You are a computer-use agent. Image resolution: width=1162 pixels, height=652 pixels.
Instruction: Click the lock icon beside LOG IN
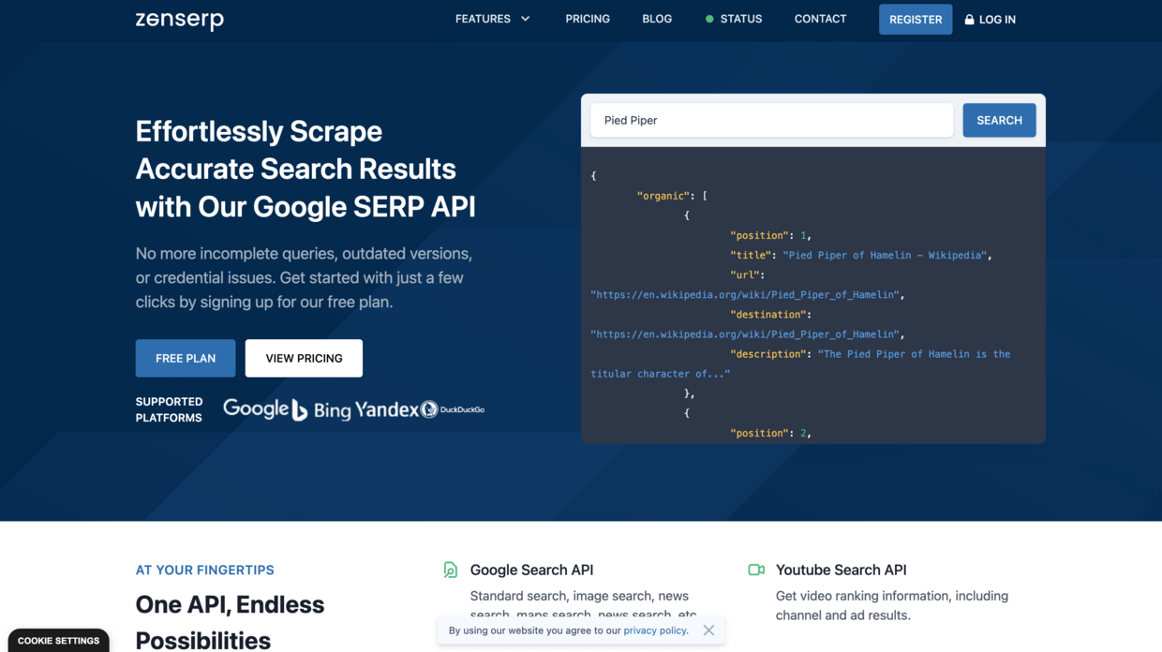(969, 19)
